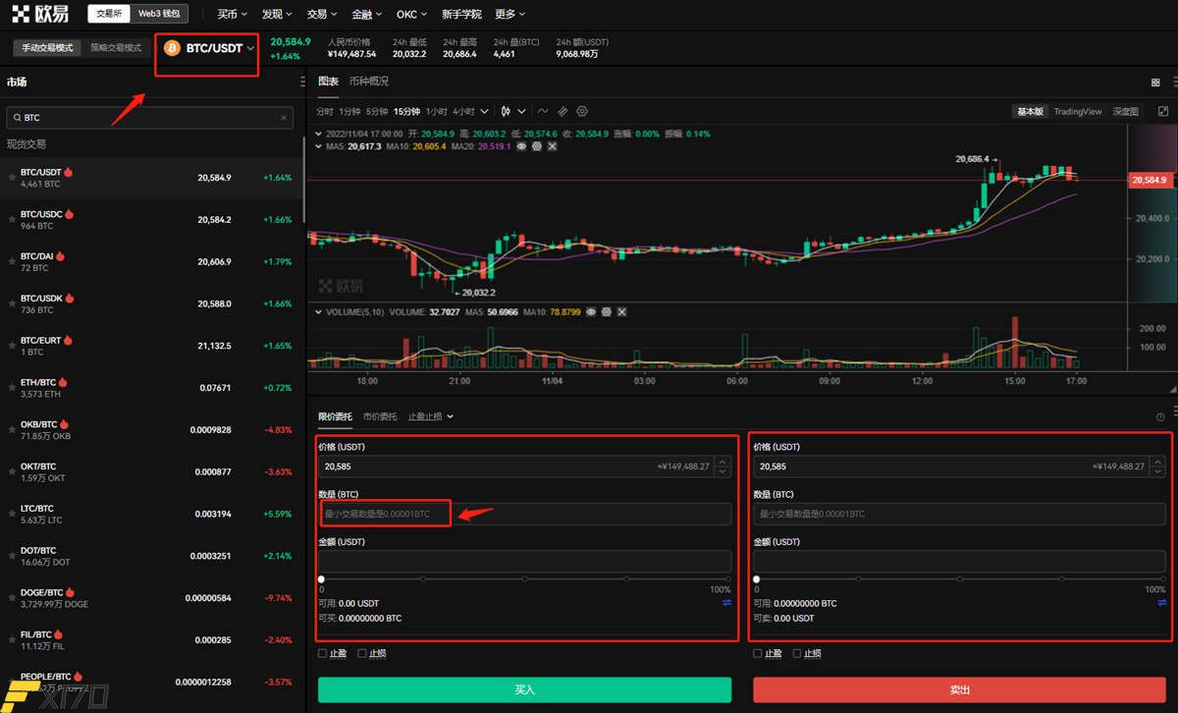Open the line indicator tool in chart toolbar
This screenshot has width=1178, height=713.
click(x=543, y=112)
